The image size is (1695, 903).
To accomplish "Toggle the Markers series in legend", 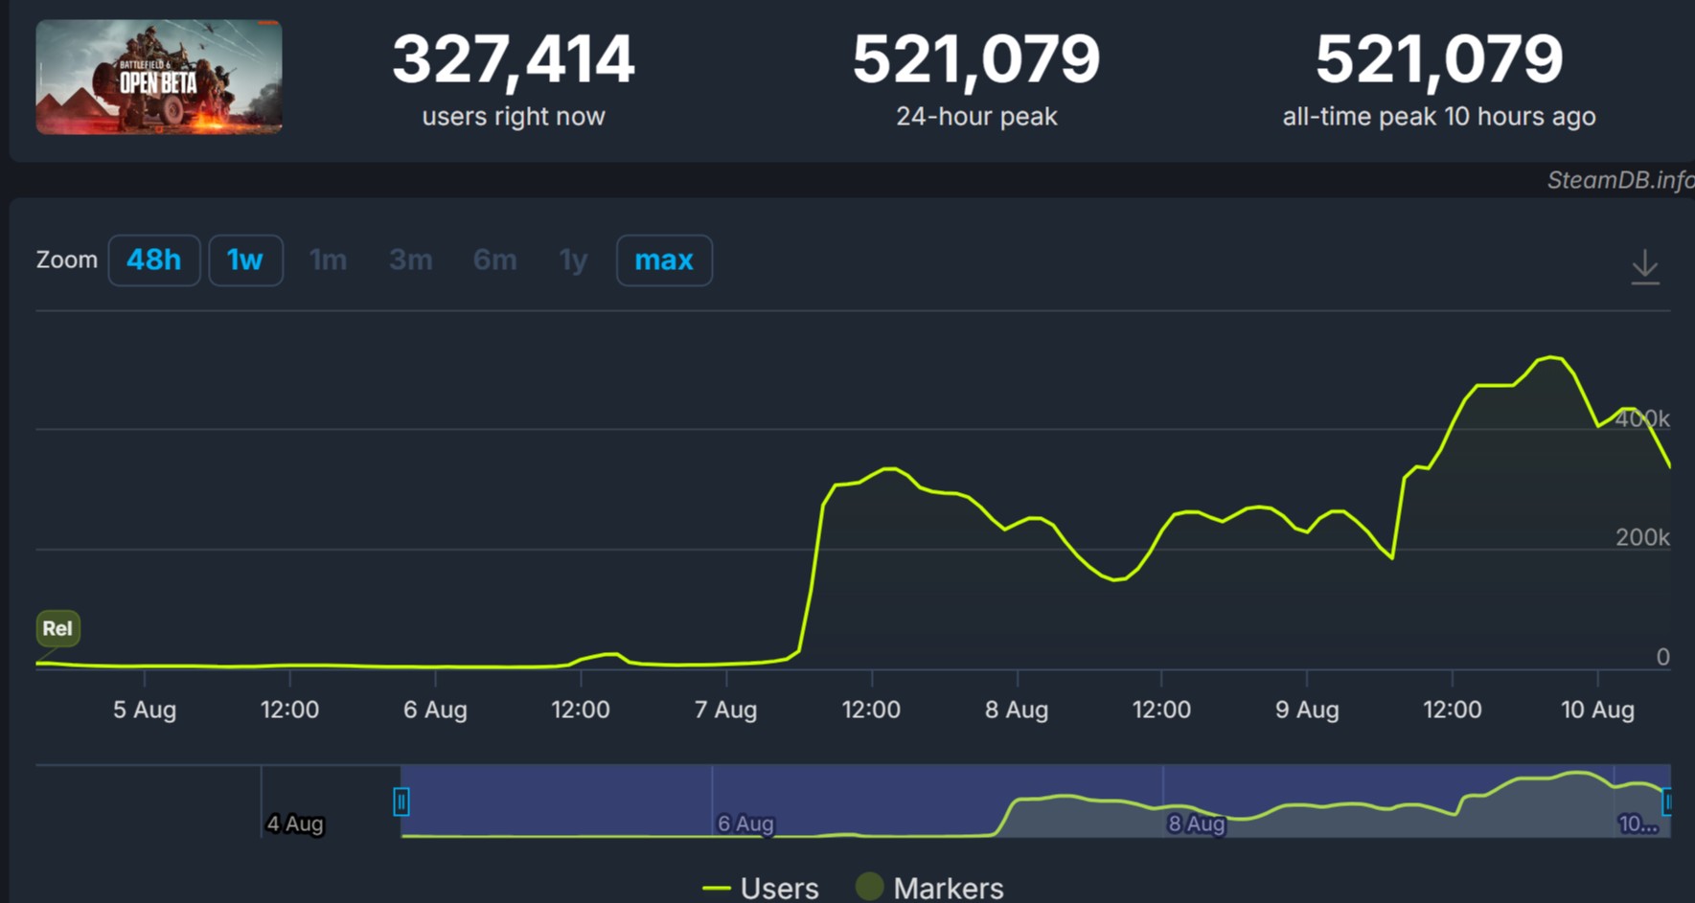I will tap(930, 888).
